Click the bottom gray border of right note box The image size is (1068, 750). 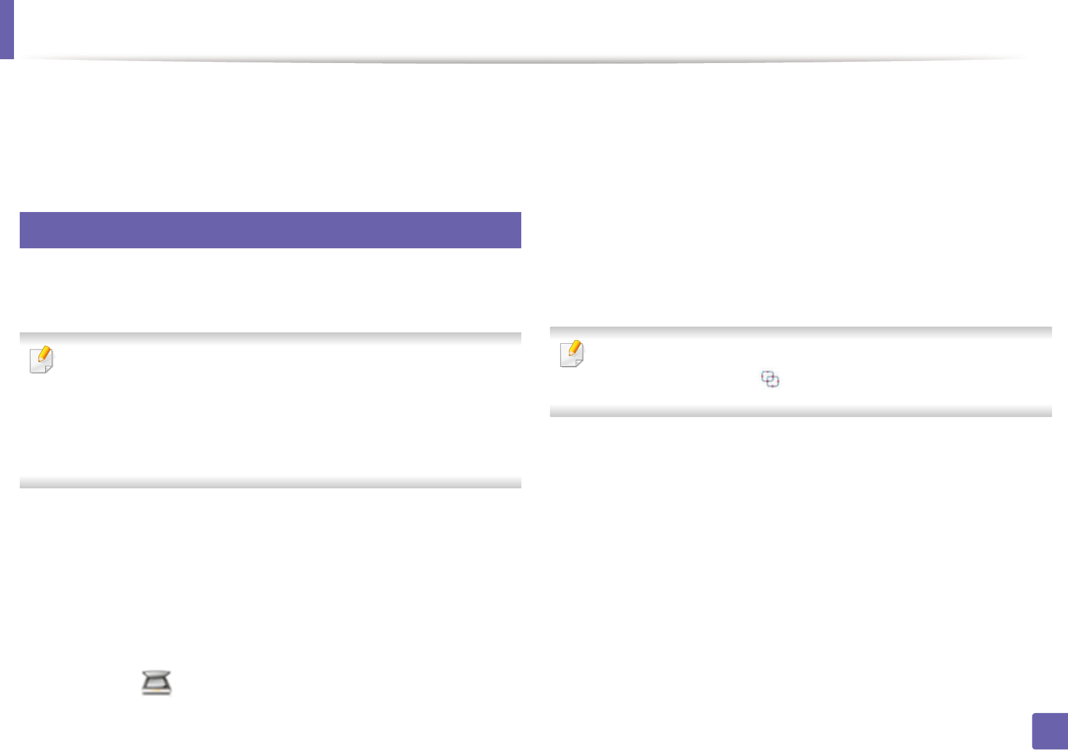click(x=800, y=411)
